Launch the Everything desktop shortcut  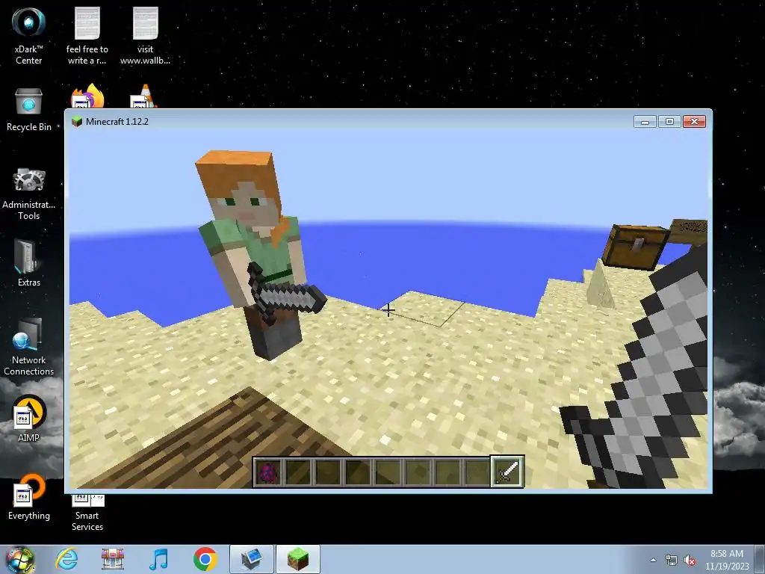29,497
